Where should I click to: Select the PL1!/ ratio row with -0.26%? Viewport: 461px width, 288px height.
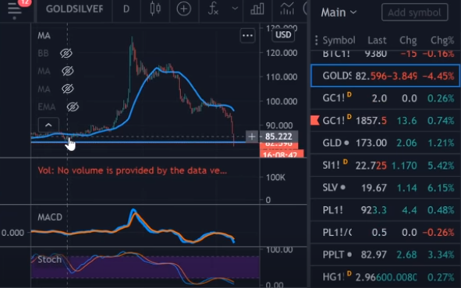point(386,232)
